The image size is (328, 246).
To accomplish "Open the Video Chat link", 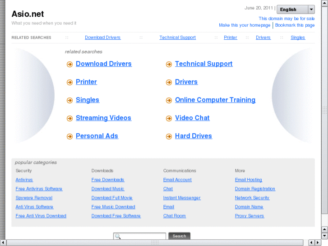I will pyautogui.click(x=192, y=118).
